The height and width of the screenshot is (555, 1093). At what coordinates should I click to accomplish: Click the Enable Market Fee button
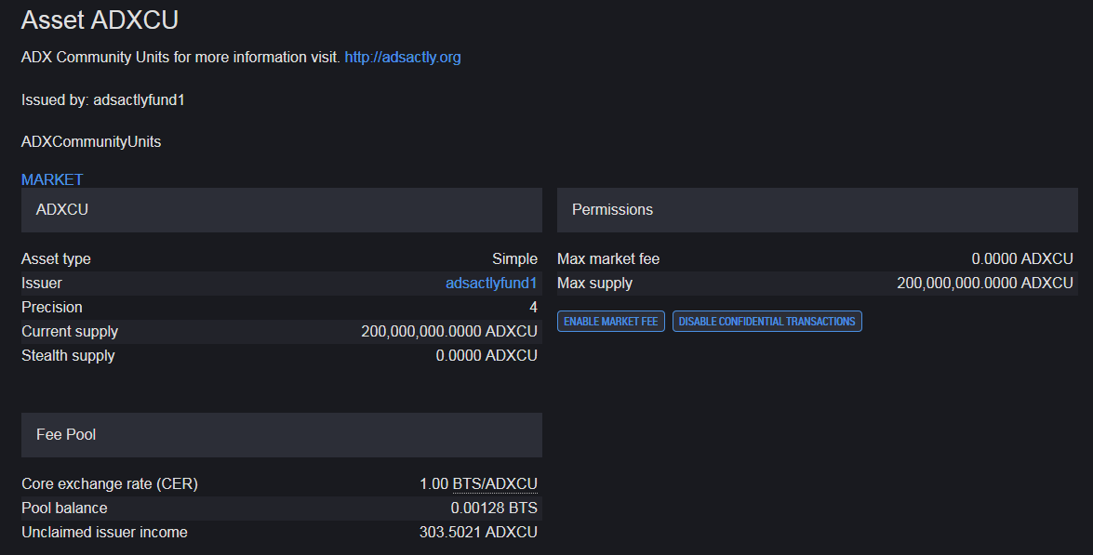[x=610, y=321]
